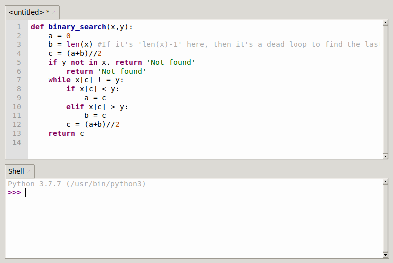Click 'c = (a+b)//2' on line 12
Image resolution: width=393 pixels, height=263 pixels.
coord(93,125)
